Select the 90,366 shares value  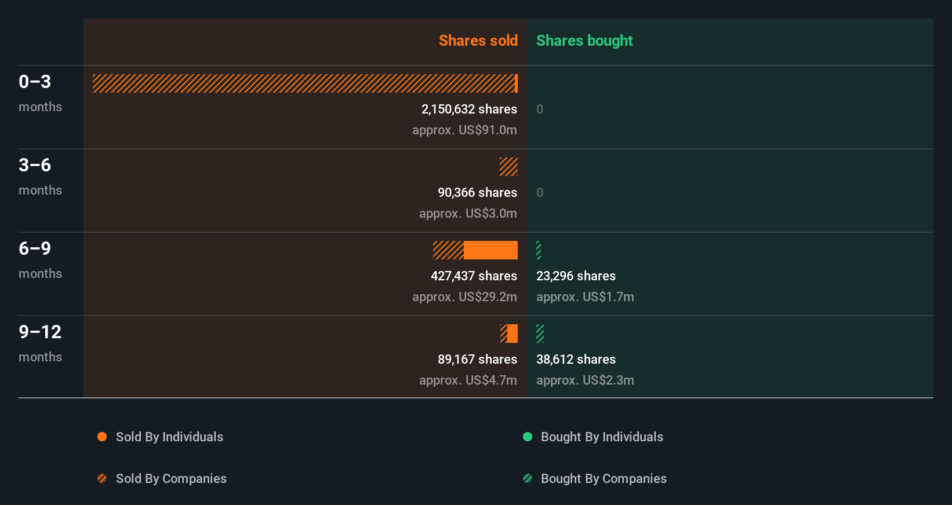point(477,192)
